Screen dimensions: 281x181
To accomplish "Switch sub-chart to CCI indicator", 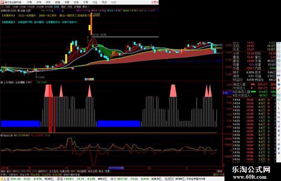I will pyautogui.click(x=34, y=171).
